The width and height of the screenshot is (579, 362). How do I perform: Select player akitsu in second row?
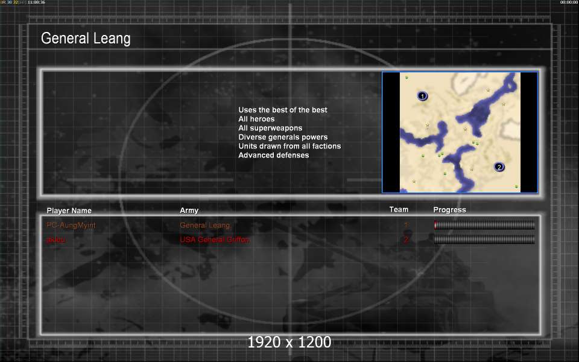click(55, 240)
